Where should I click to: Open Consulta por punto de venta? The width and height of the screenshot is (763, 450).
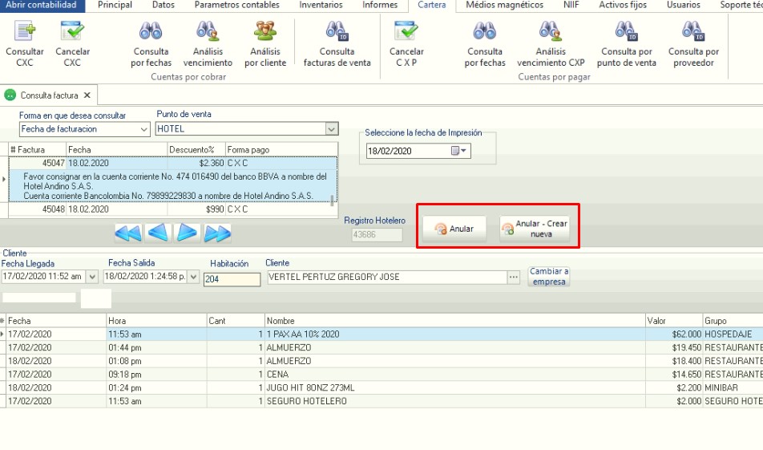626,42
